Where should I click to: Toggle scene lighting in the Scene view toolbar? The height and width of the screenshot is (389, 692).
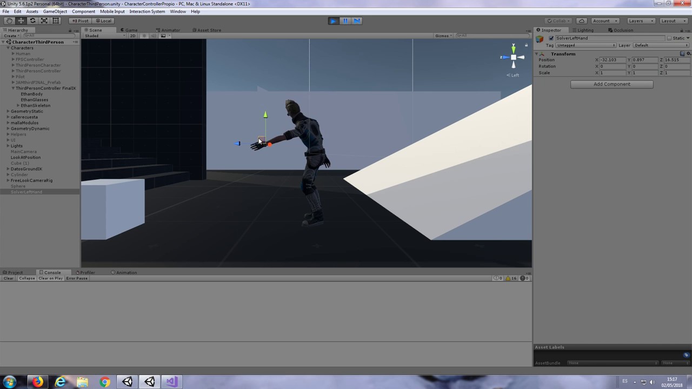(x=145, y=36)
